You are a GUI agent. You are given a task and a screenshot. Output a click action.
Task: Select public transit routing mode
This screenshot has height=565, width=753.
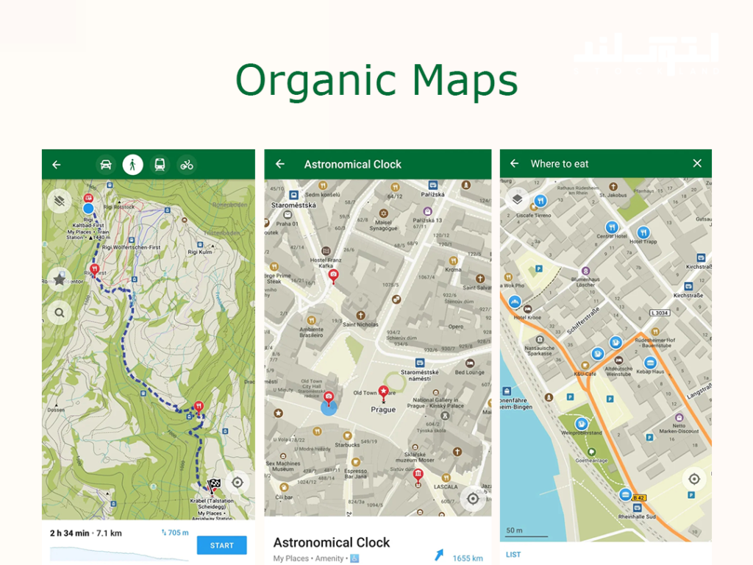[x=160, y=165]
